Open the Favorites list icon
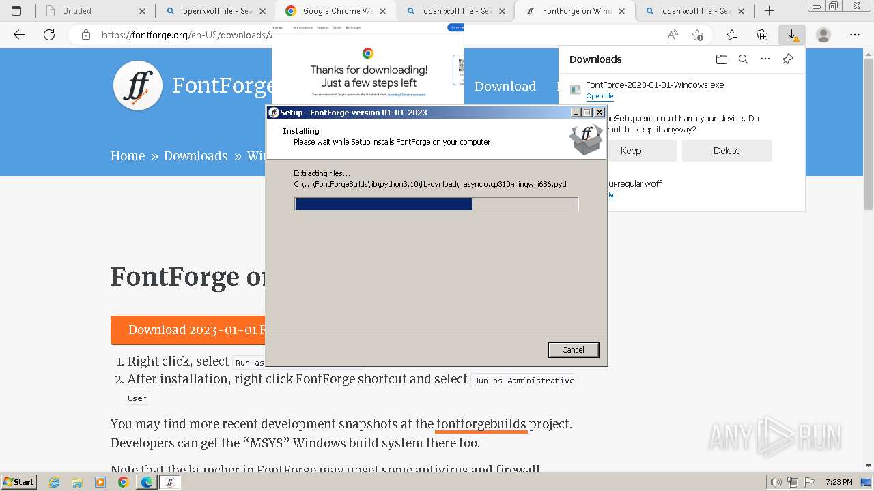The height and width of the screenshot is (491, 874). coord(732,35)
